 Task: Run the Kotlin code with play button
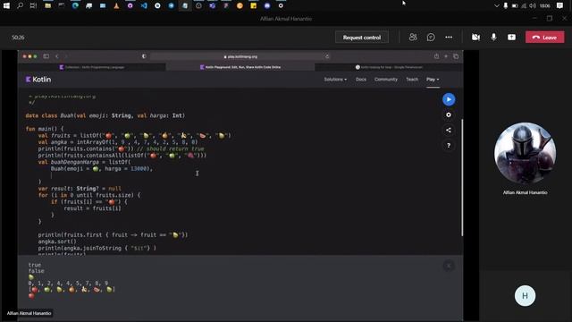(449, 99)
